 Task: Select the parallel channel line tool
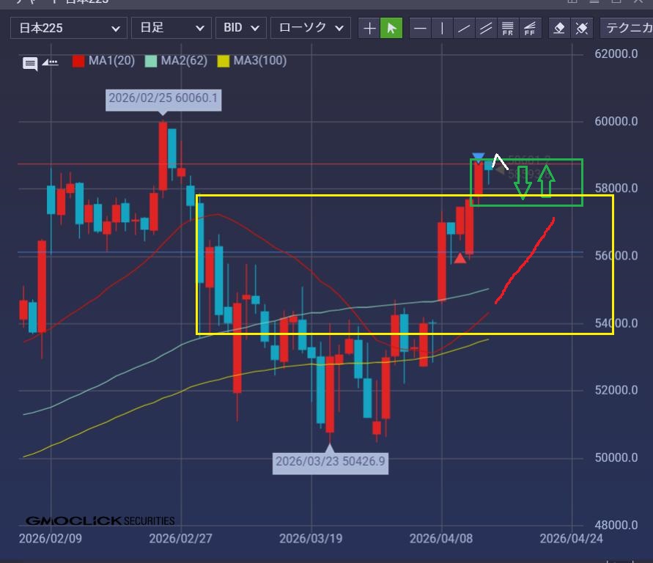pyautogui.click(x=485, y=29)
